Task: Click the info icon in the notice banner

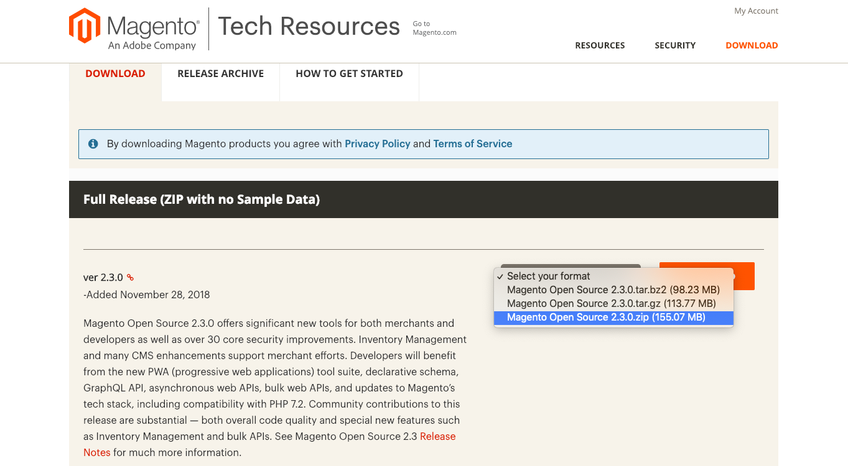Action: coord(93,144)
